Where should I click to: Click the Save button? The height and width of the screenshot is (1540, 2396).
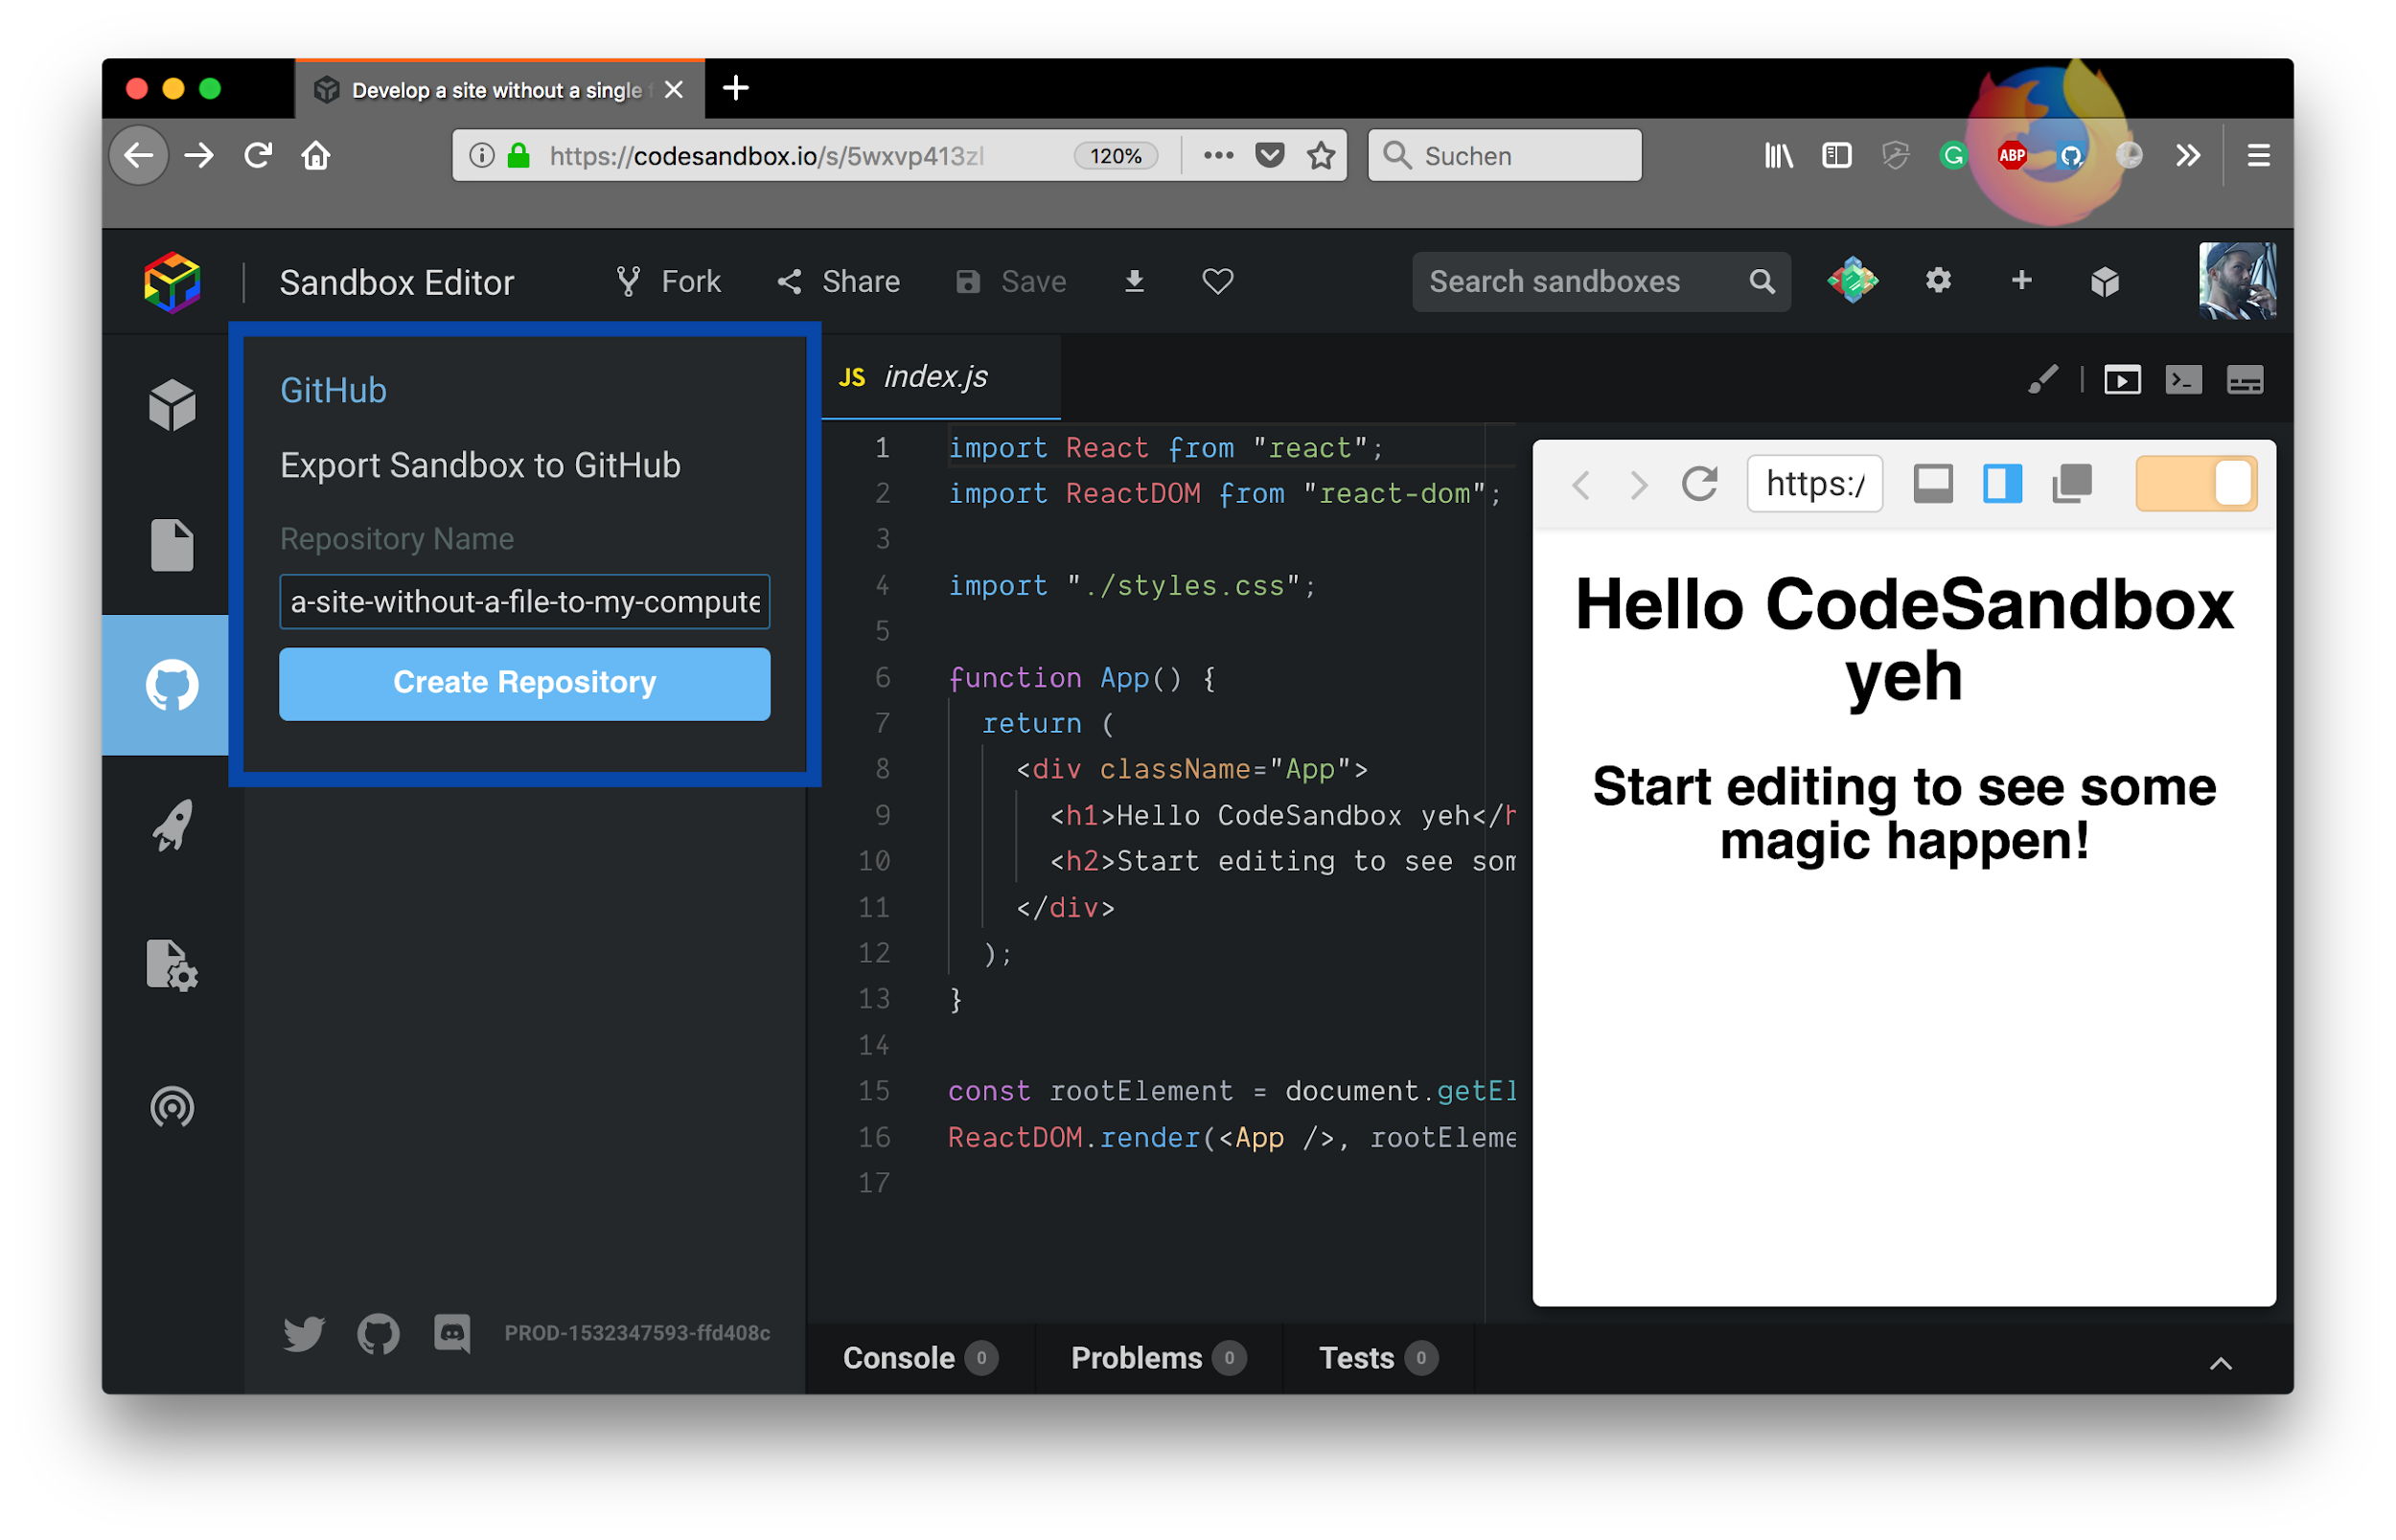1010,282
